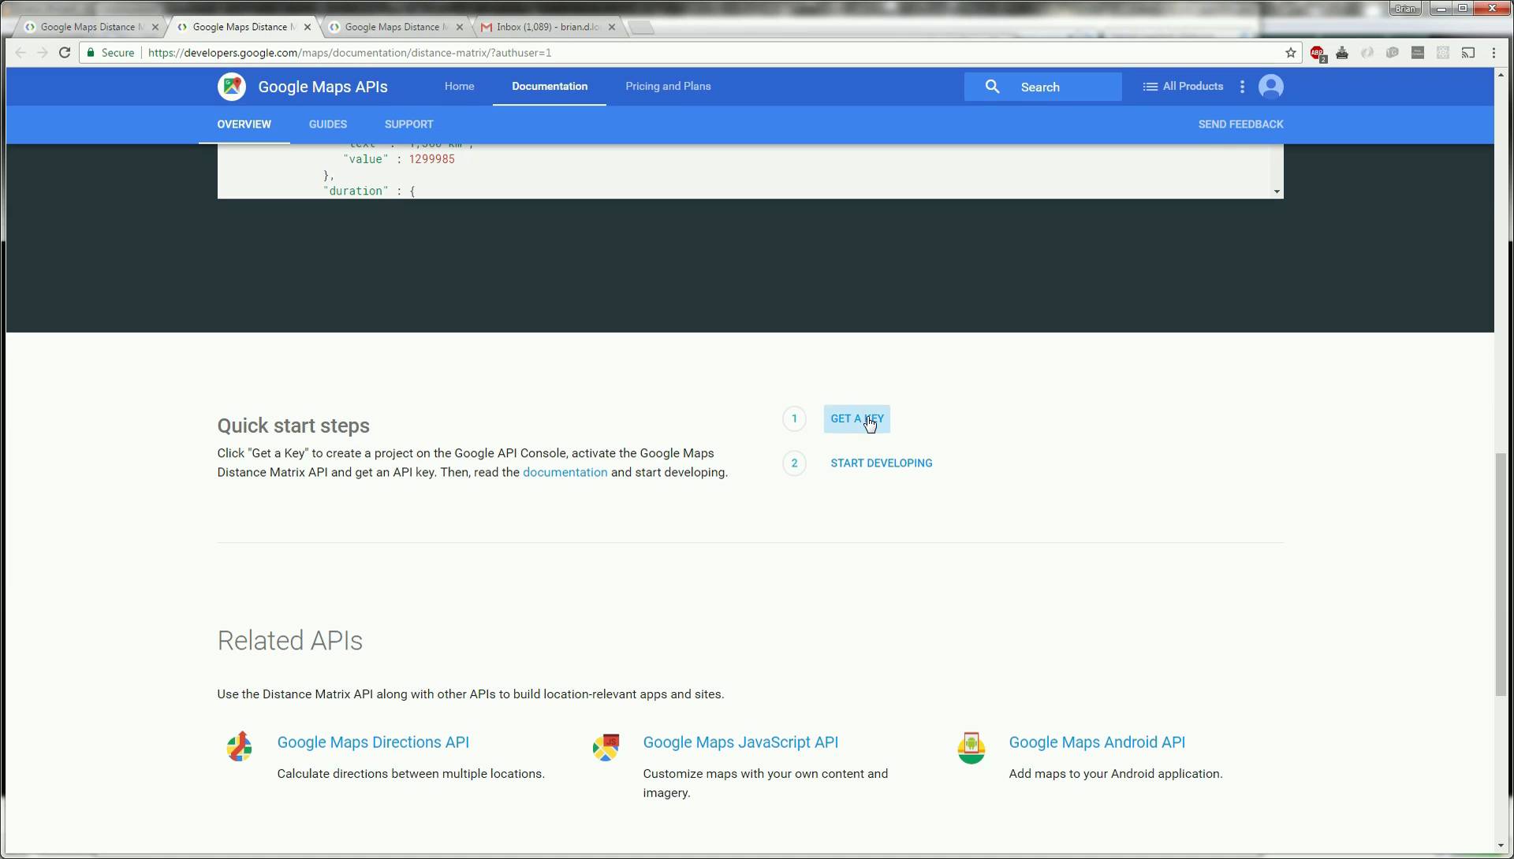Open the Google Maps APIs home via the logo
Image resolution: width=1514 pixels, height=859 pixels.
(x=232, y=87)
